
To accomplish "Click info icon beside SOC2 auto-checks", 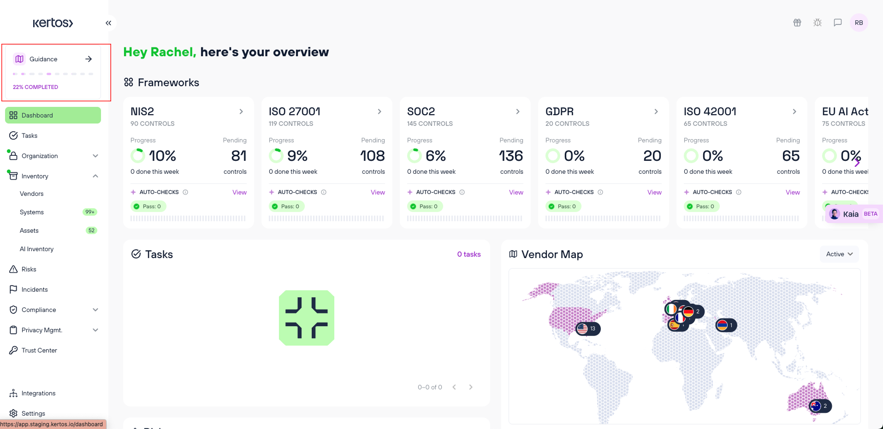I will [462, 192].
